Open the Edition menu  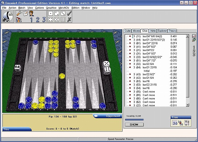75,8
